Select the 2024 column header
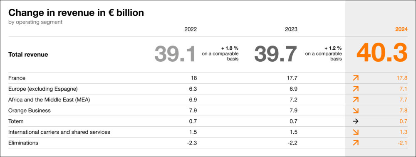 401,29
